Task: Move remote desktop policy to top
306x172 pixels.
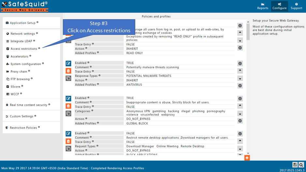Action: click(240, 134)
